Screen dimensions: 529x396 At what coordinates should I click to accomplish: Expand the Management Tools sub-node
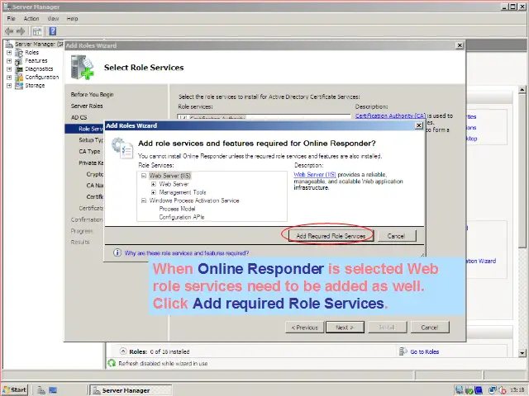[x=154, y=192]
